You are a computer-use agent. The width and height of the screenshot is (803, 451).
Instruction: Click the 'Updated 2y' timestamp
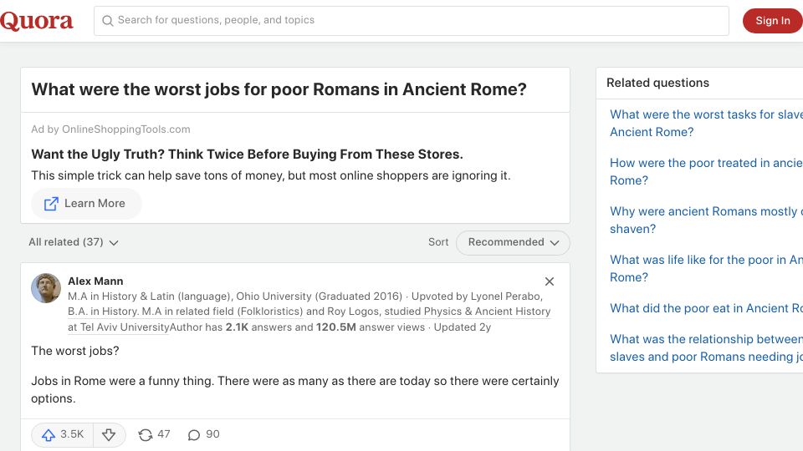[463, 327]
